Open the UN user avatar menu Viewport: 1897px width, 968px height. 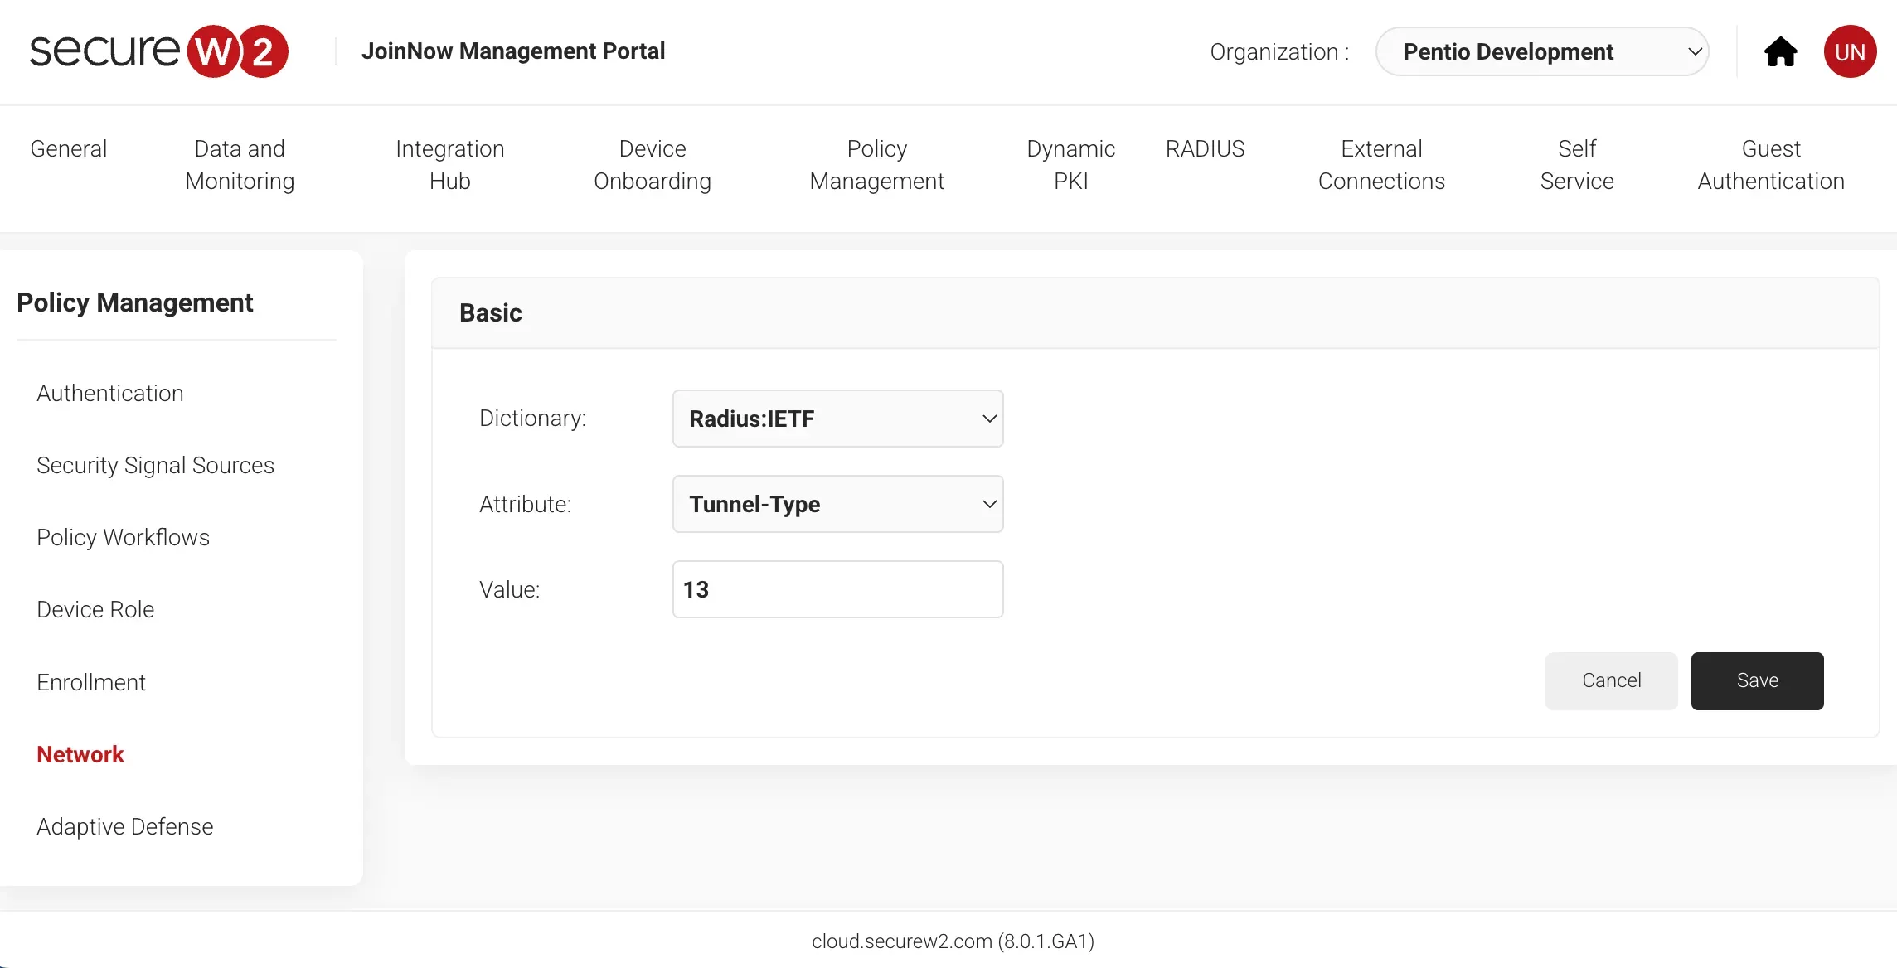click(1850, 51)
